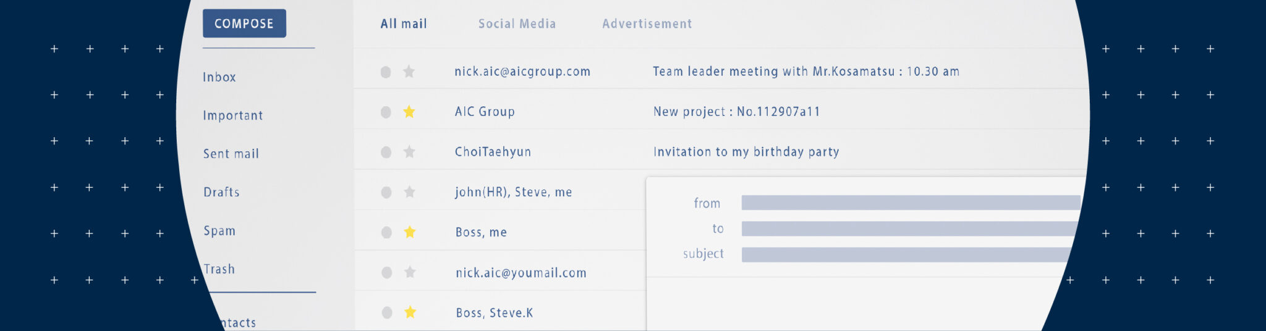This screenshot has height=331, width=1266.
Task: Show the All mail tab
Action: tap(404, 24)
